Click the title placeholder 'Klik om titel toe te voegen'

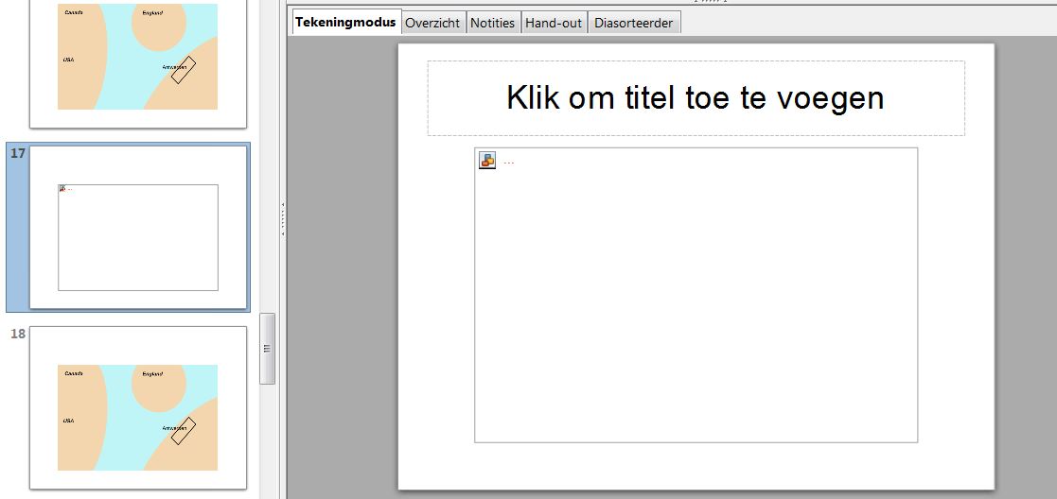[696, 97]
